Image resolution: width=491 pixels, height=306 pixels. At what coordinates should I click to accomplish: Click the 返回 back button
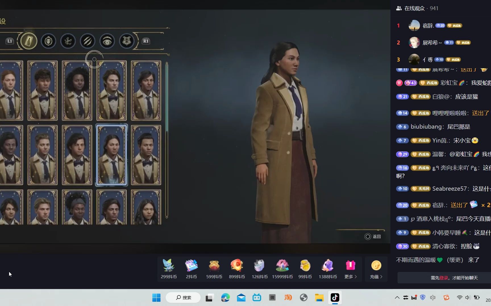tap(373, 236)
